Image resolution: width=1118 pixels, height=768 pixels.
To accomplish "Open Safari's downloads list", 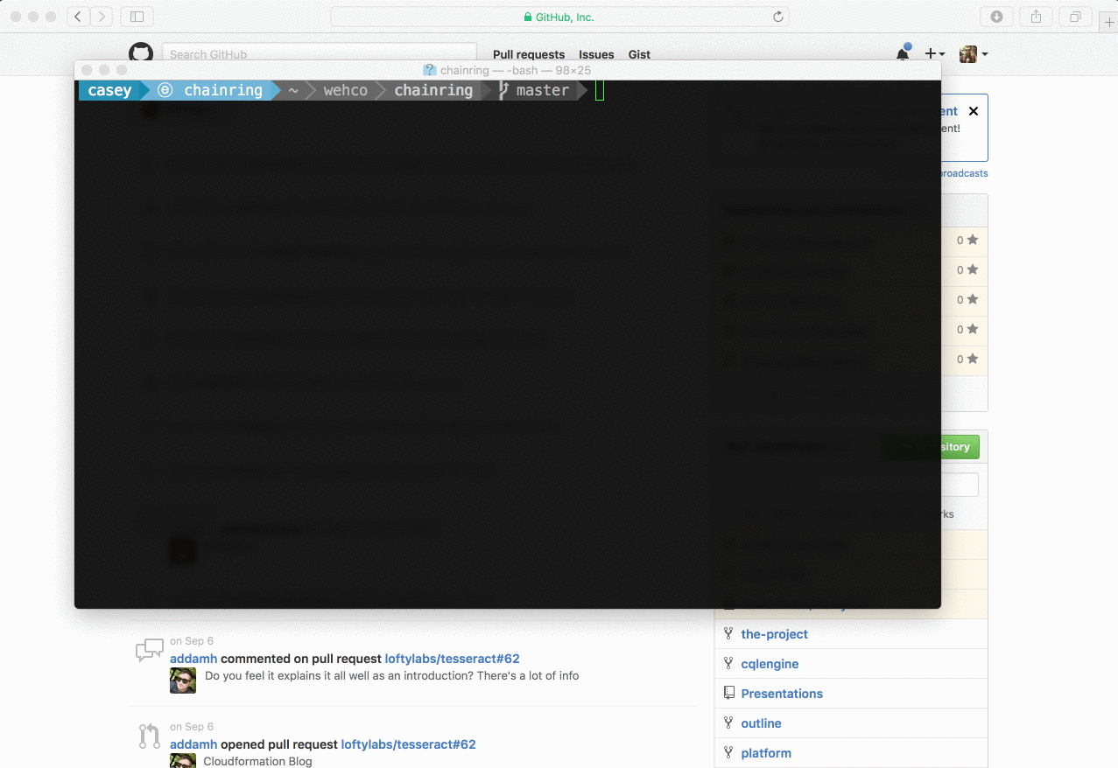I will click(996, 17).
